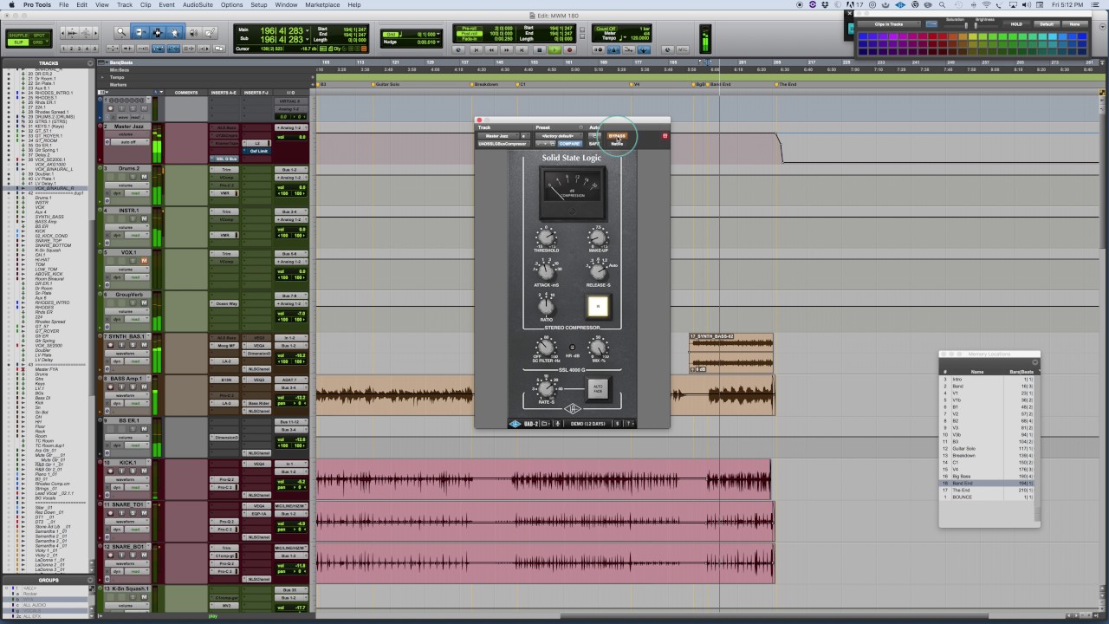The image size is (1109, 624).
Task: Move the Saturation slider
Action: point(966,25)
